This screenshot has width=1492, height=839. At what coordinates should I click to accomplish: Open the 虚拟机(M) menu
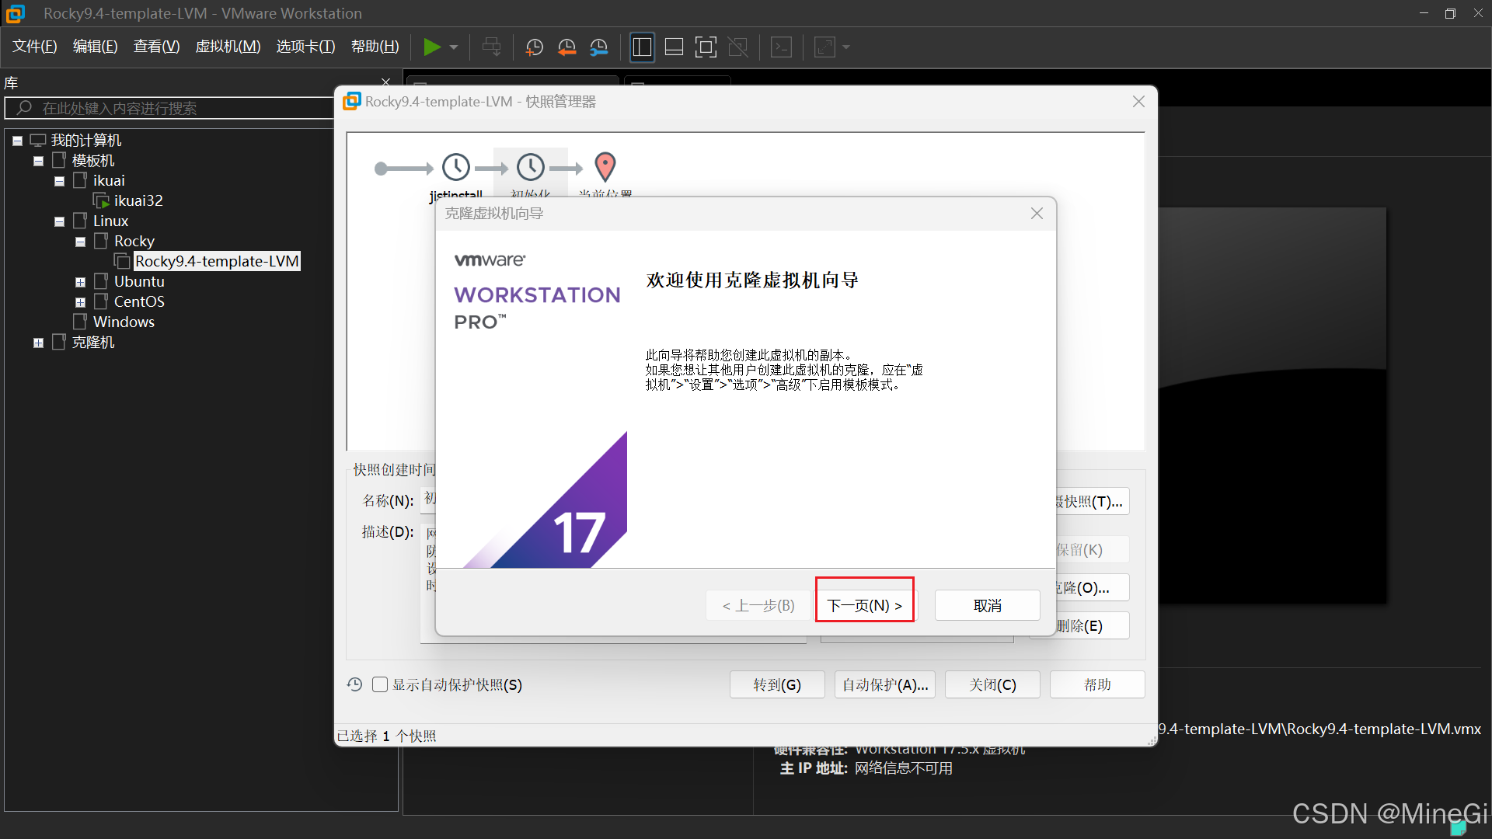[x=228, y=47]
